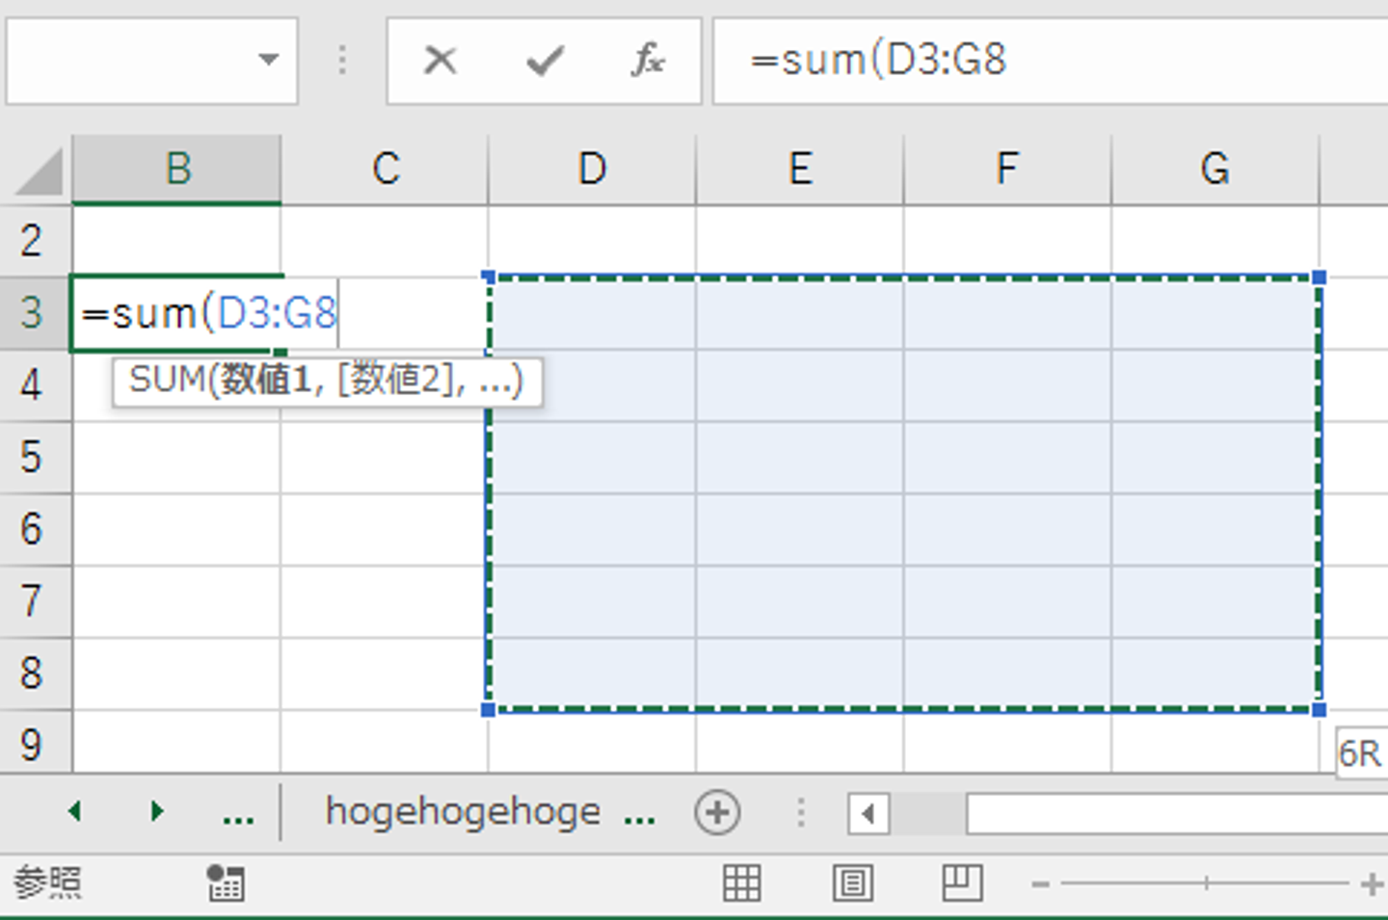This screenshot has width=1388, height=920.
Task: Show more sheets via ellipsis after hogehogehoge
Action: pos(639,817)
